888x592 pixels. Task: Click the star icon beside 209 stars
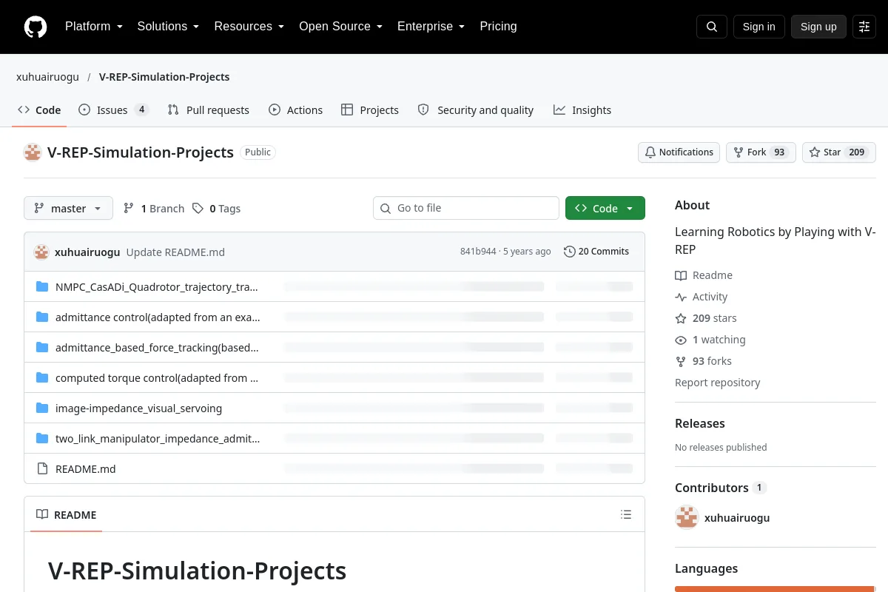click(x=681, y=318)
